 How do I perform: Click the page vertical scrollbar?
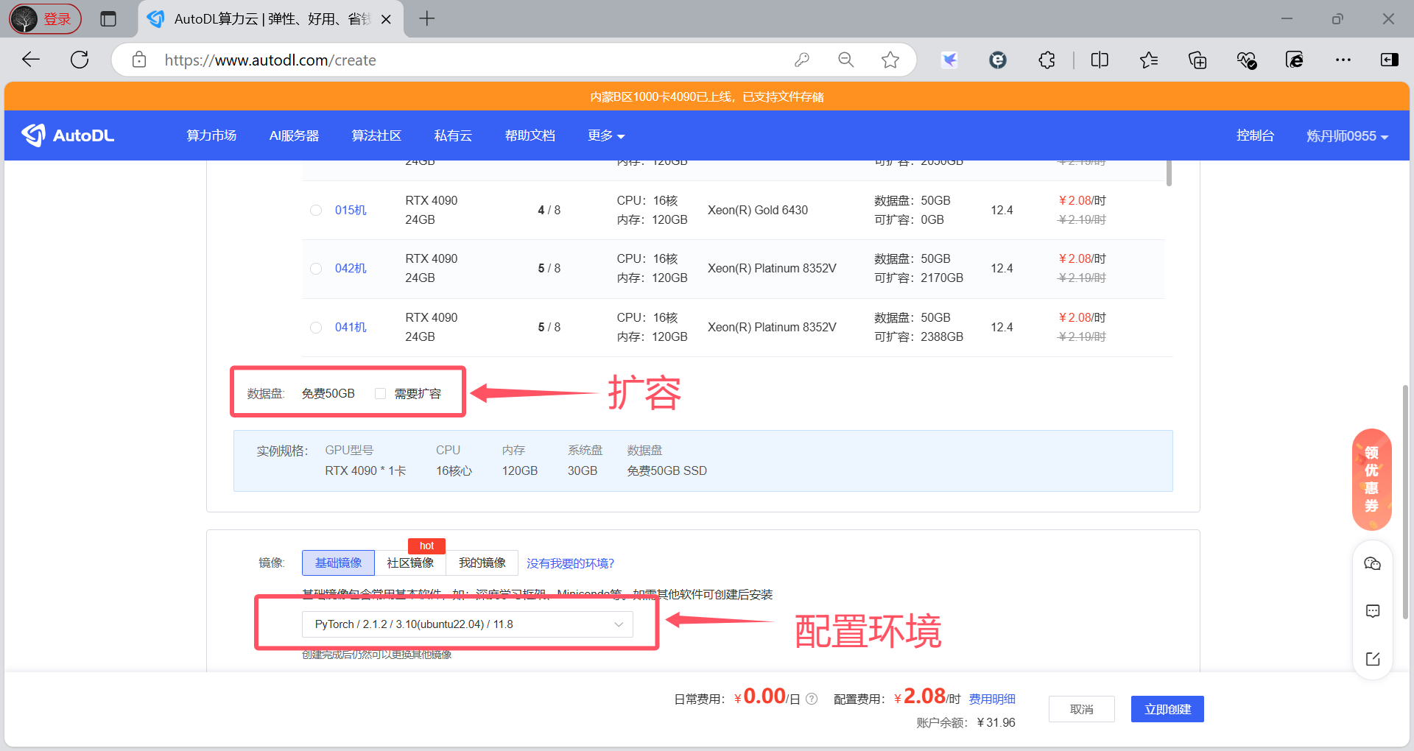click(x=1405, y=501)
